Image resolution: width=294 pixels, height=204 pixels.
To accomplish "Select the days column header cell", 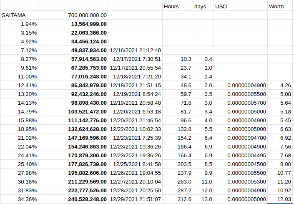I will pyautogui.click(x=203, y=6).
